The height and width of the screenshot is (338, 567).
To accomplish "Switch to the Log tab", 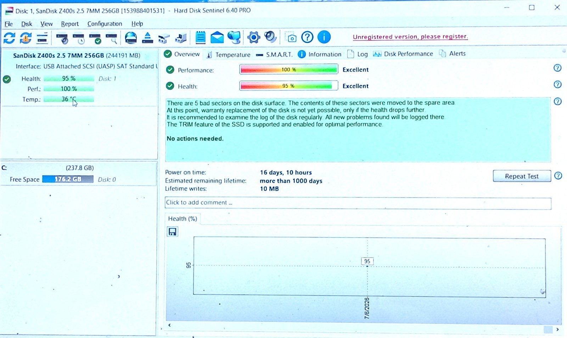I will pyautogui.click(x=357, y=54).
